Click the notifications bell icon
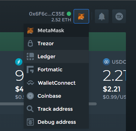This screenshot has height=131, width=136. (x=102, y=16)
